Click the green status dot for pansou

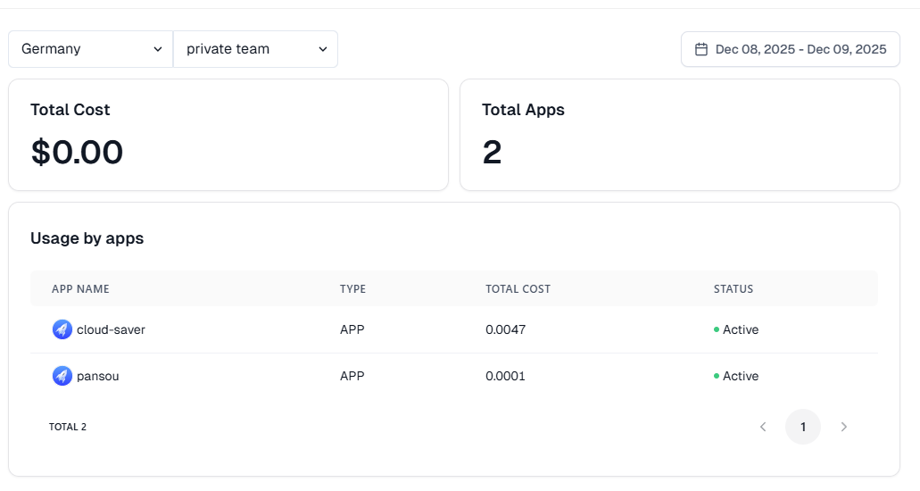pyautogui.click(x=717, y=376)
